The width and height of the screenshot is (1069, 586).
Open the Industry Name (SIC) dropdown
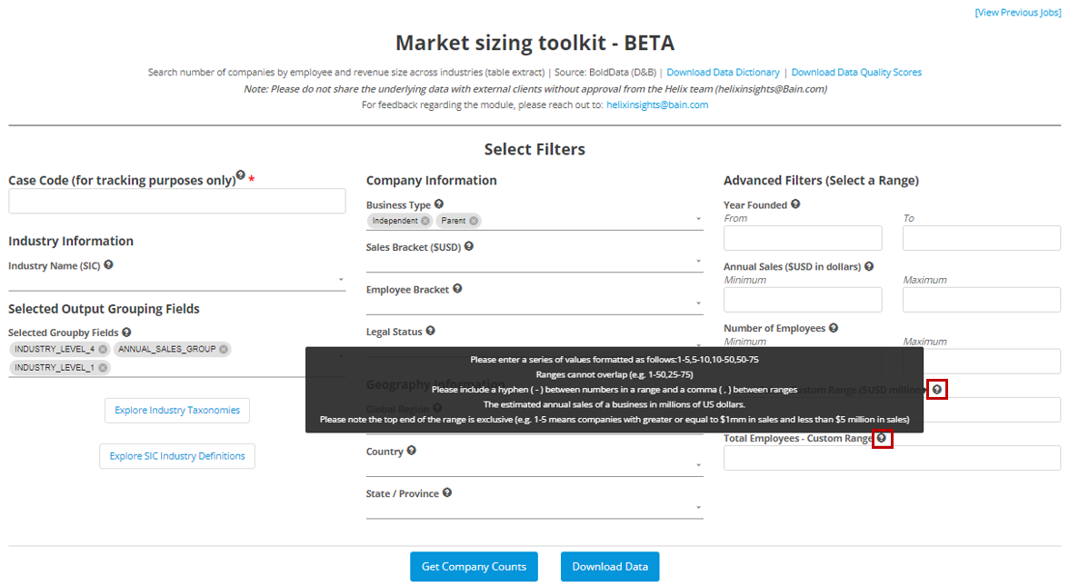[177, 281]
